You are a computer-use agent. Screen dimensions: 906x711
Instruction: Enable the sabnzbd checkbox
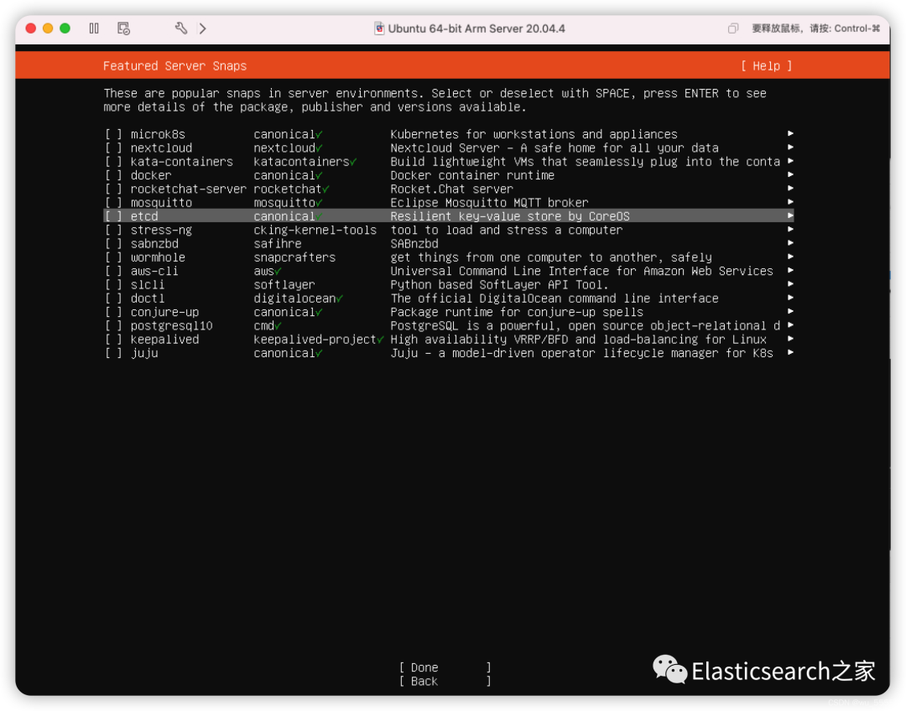point(113,244)
